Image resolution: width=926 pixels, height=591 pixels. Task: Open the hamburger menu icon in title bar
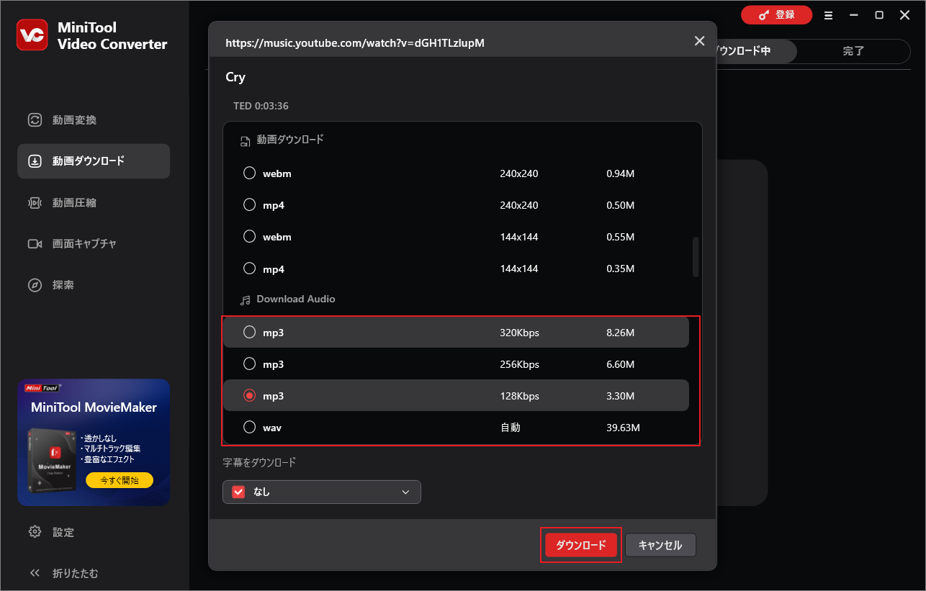829,15
